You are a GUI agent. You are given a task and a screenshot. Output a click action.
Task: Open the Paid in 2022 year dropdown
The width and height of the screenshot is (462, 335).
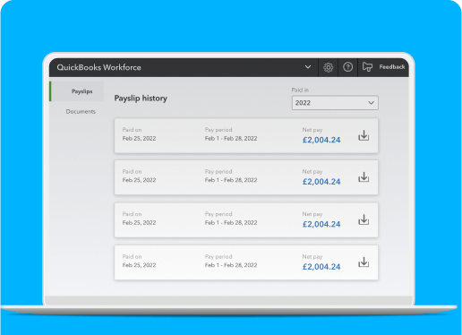(335, 103)
